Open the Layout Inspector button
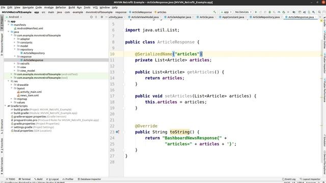Screen dimensions: 326x183 point(310,179)
